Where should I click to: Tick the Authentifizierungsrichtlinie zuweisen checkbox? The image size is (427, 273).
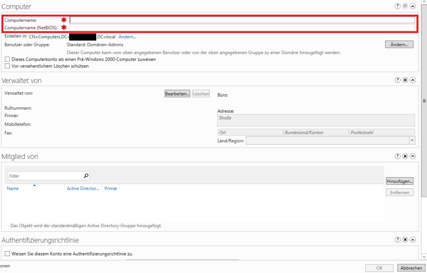tap(7, 254)
